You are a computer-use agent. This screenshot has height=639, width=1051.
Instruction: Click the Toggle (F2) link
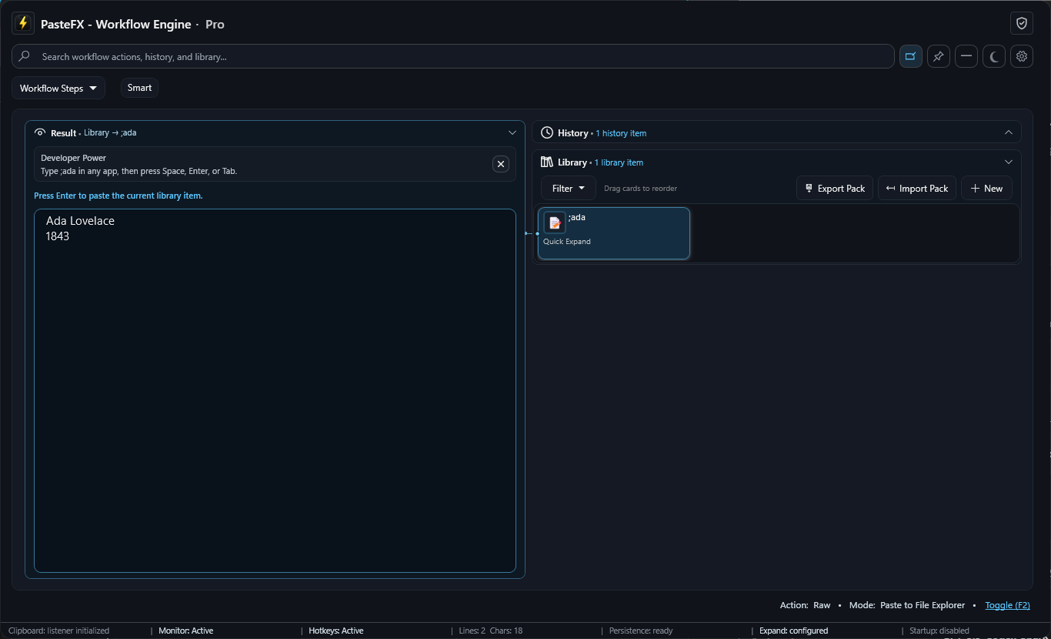(1007, 605)
